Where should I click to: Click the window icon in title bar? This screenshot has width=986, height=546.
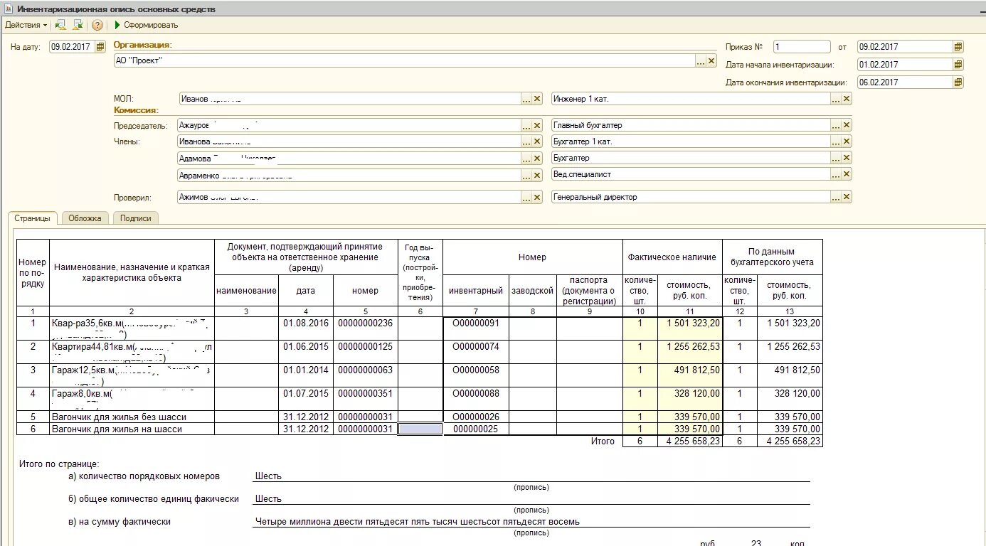click(9, 9)
